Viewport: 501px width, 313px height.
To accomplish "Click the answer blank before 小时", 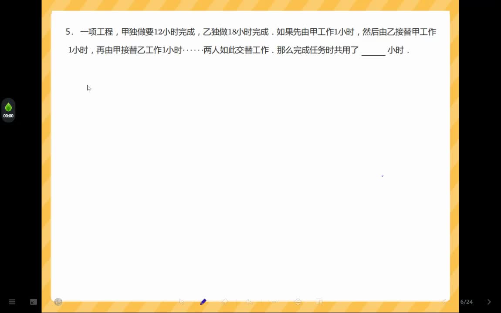I will [x=373, y=51].
